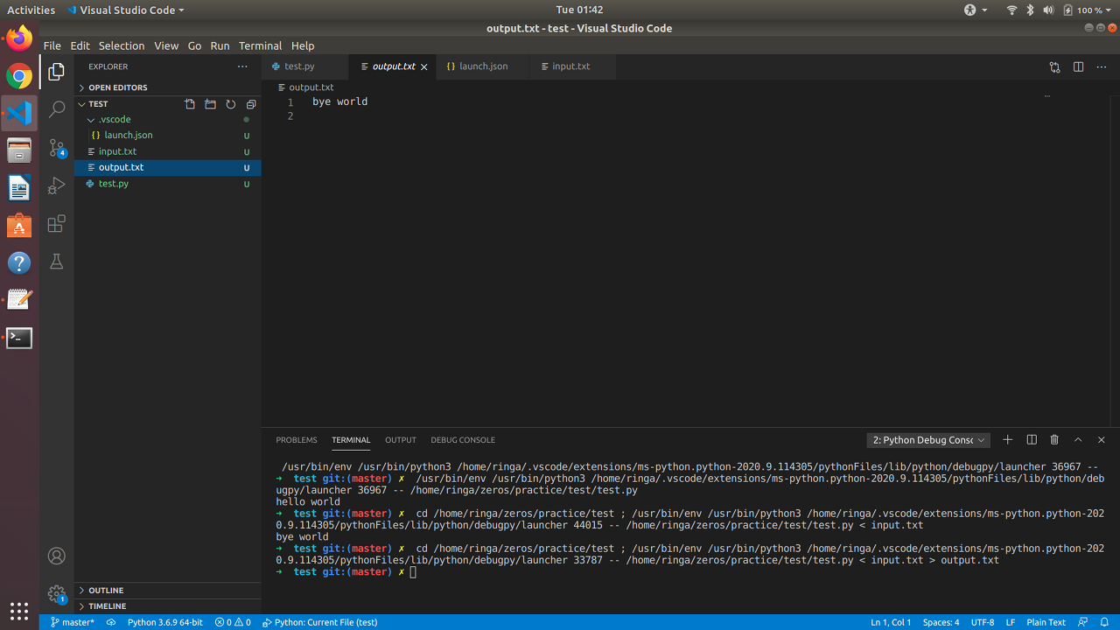Kill the terminal with trash icon
Viewport: 1120px width, 630px height.
[1054, 440]
